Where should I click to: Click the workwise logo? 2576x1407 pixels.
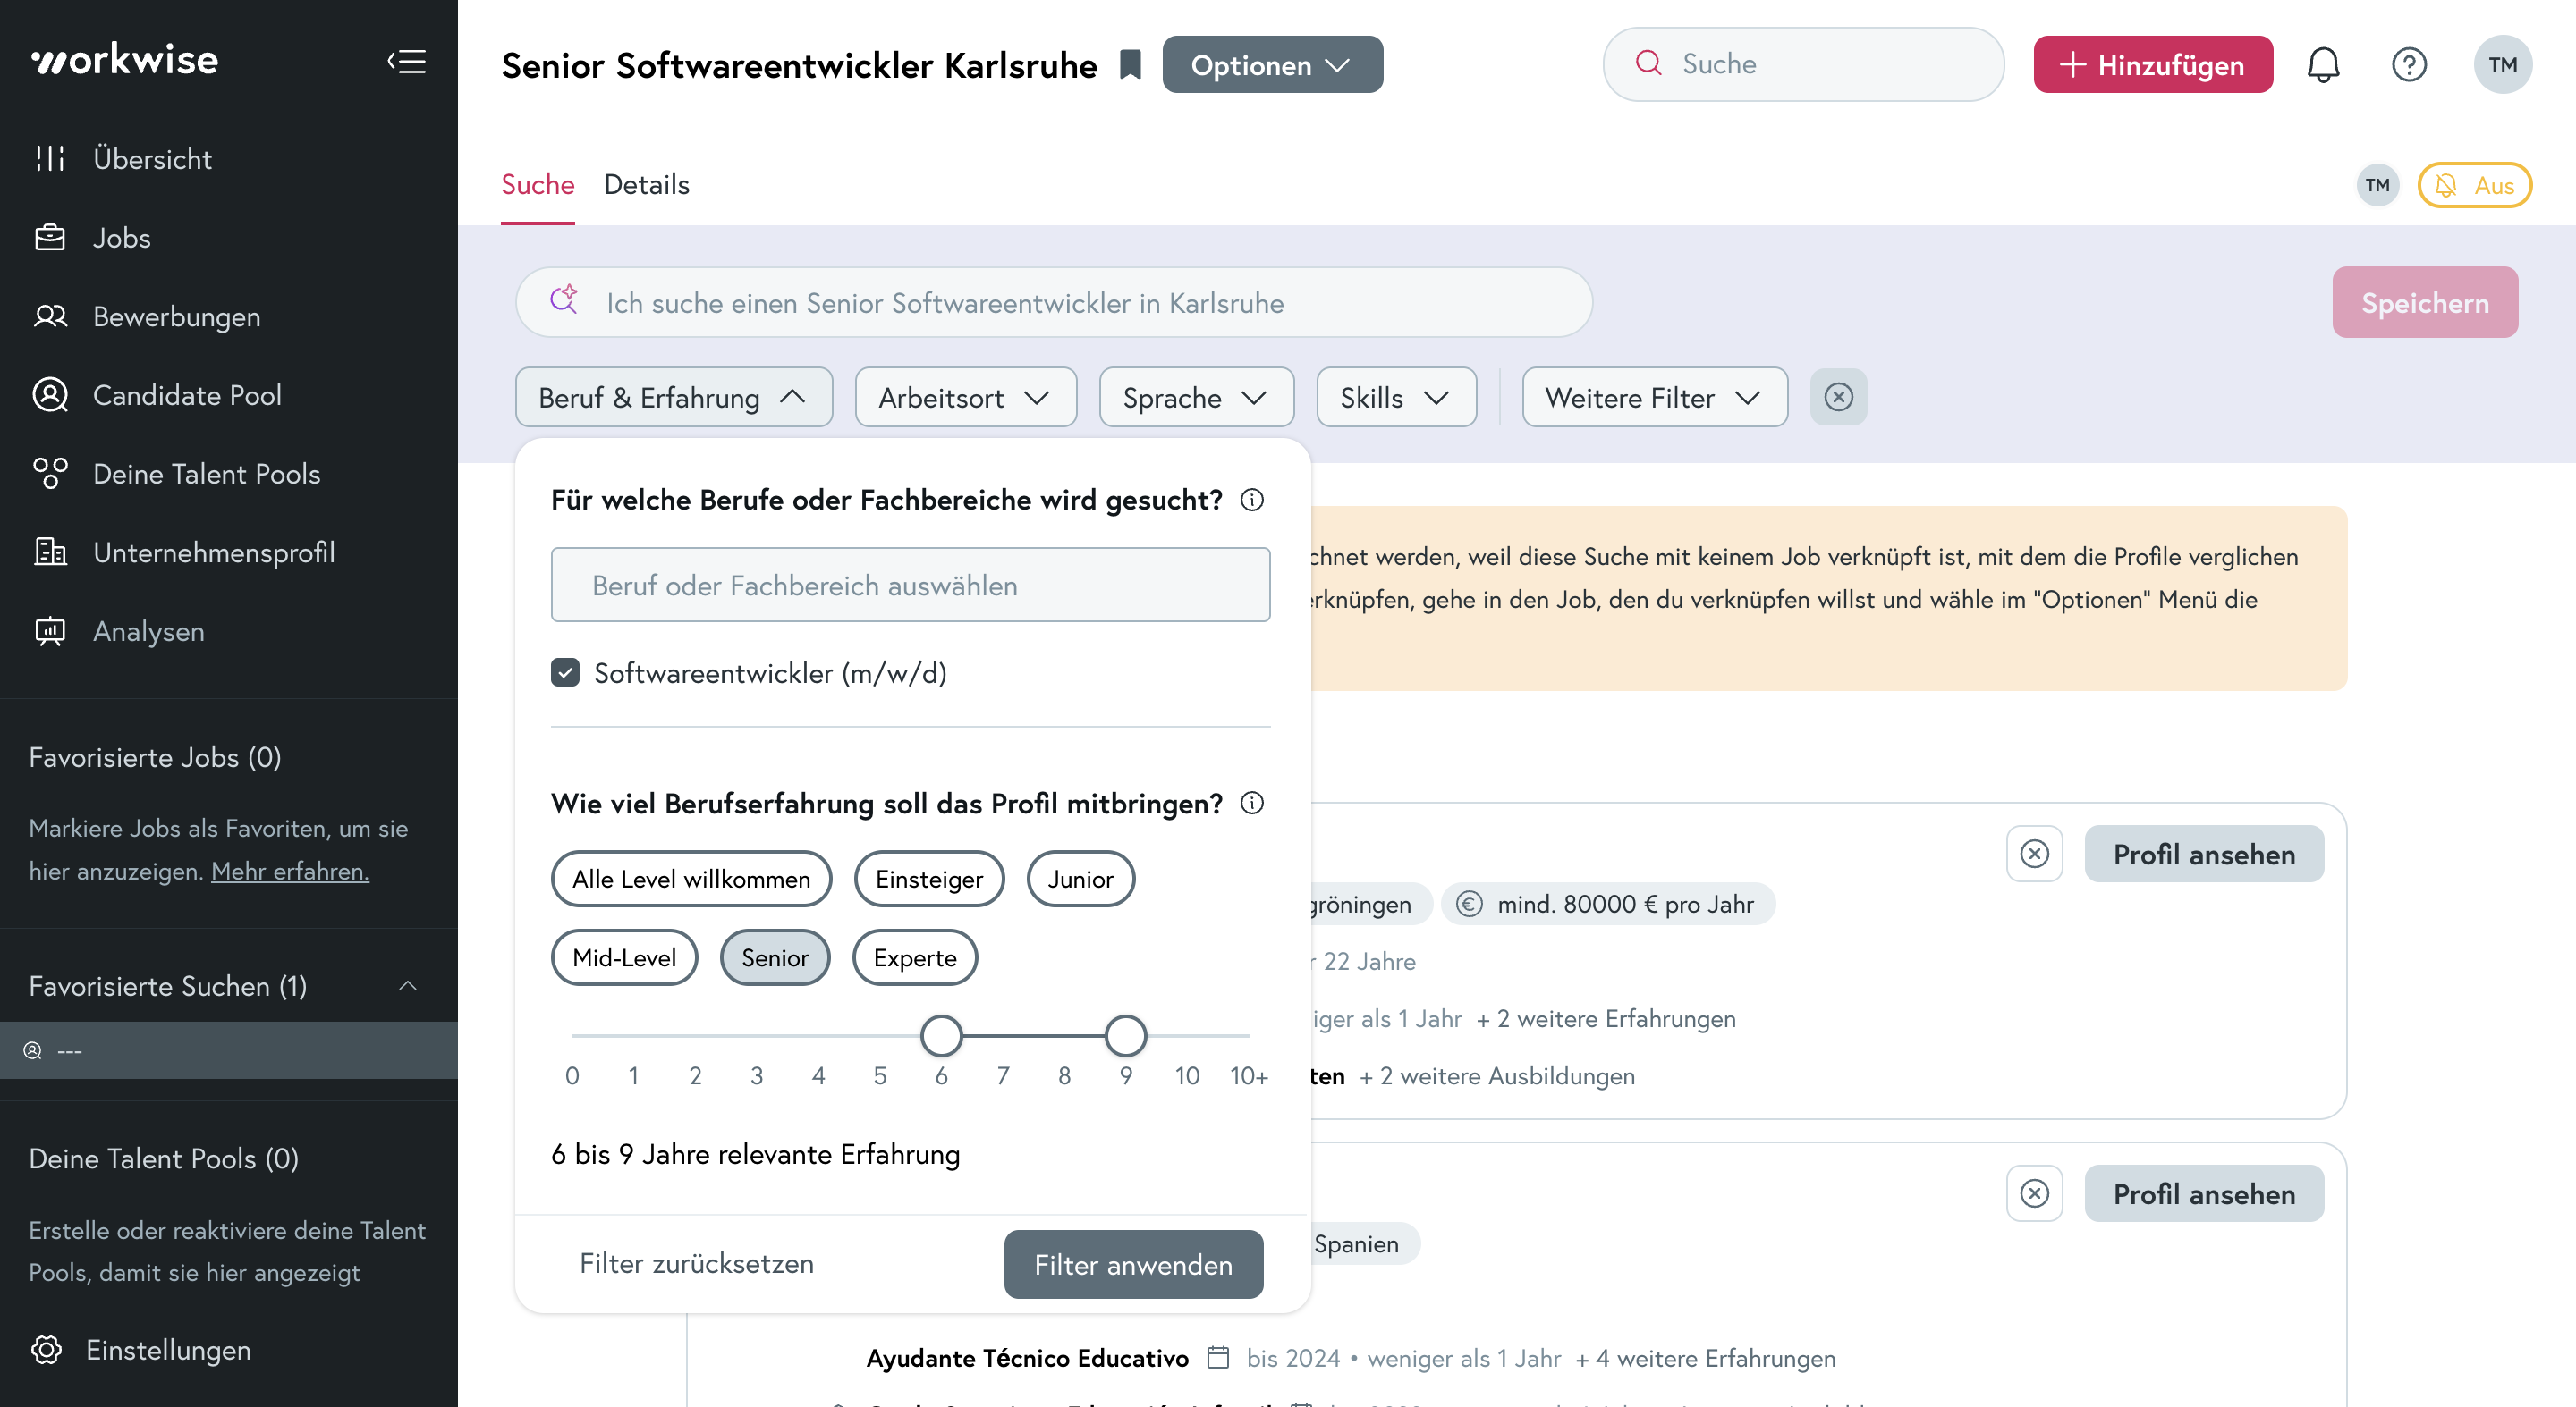124,59
